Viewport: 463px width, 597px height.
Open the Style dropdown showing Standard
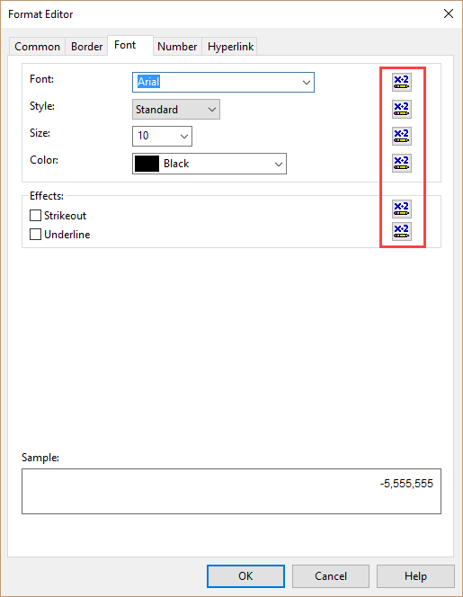176,110
